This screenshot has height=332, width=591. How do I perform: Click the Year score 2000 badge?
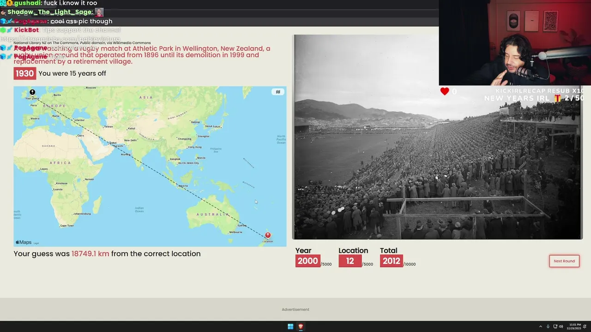pyautogui.click(x=308, y=261)
